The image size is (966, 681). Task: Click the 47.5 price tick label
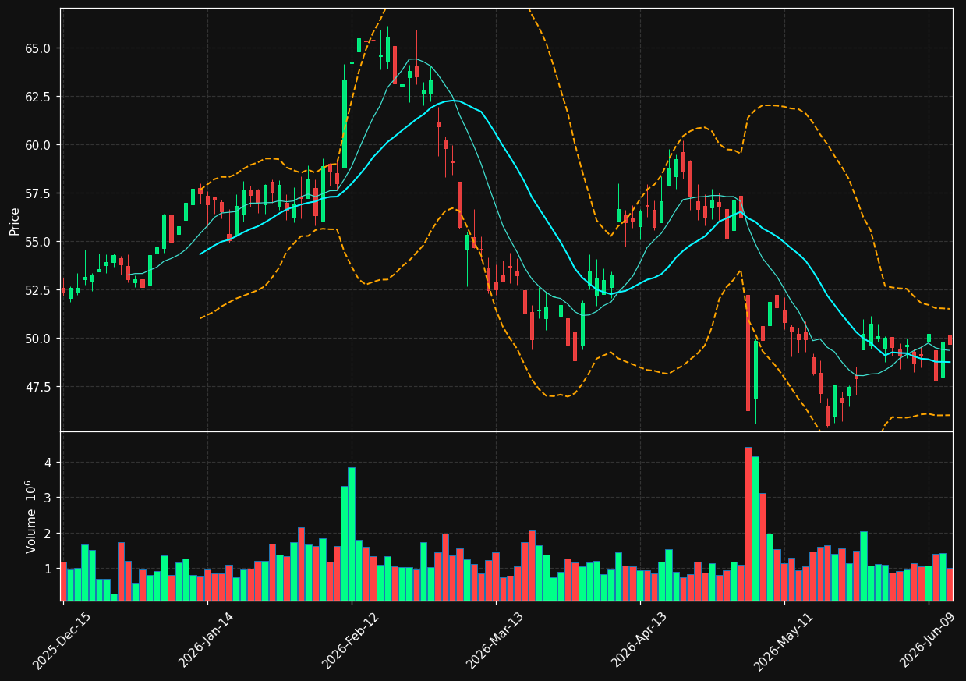pyautogui.click(x=38, y=387)
